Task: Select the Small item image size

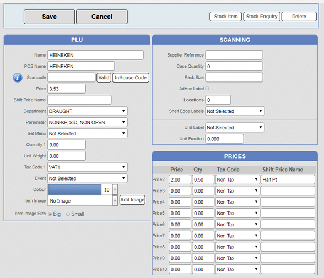Action: pyautogui.click(x=68, y=214)
